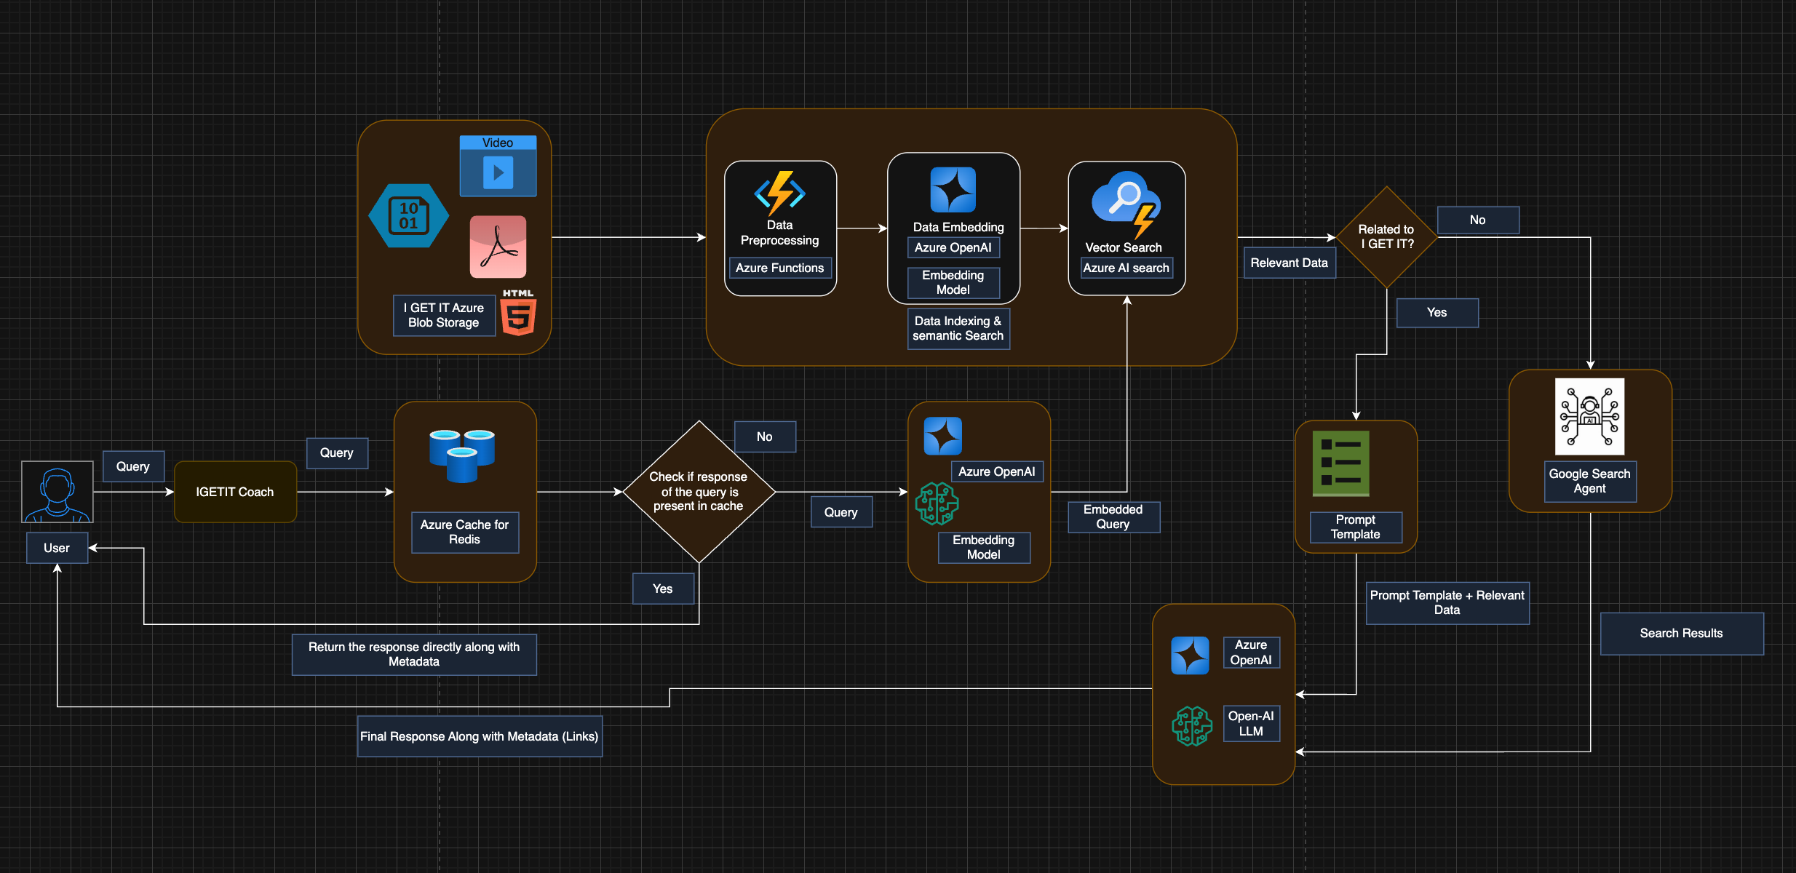Viewport: 1796px width, 873px height.
Task: Click the 'Related to I GET IT?' diamond
Action: point(1386,237)
